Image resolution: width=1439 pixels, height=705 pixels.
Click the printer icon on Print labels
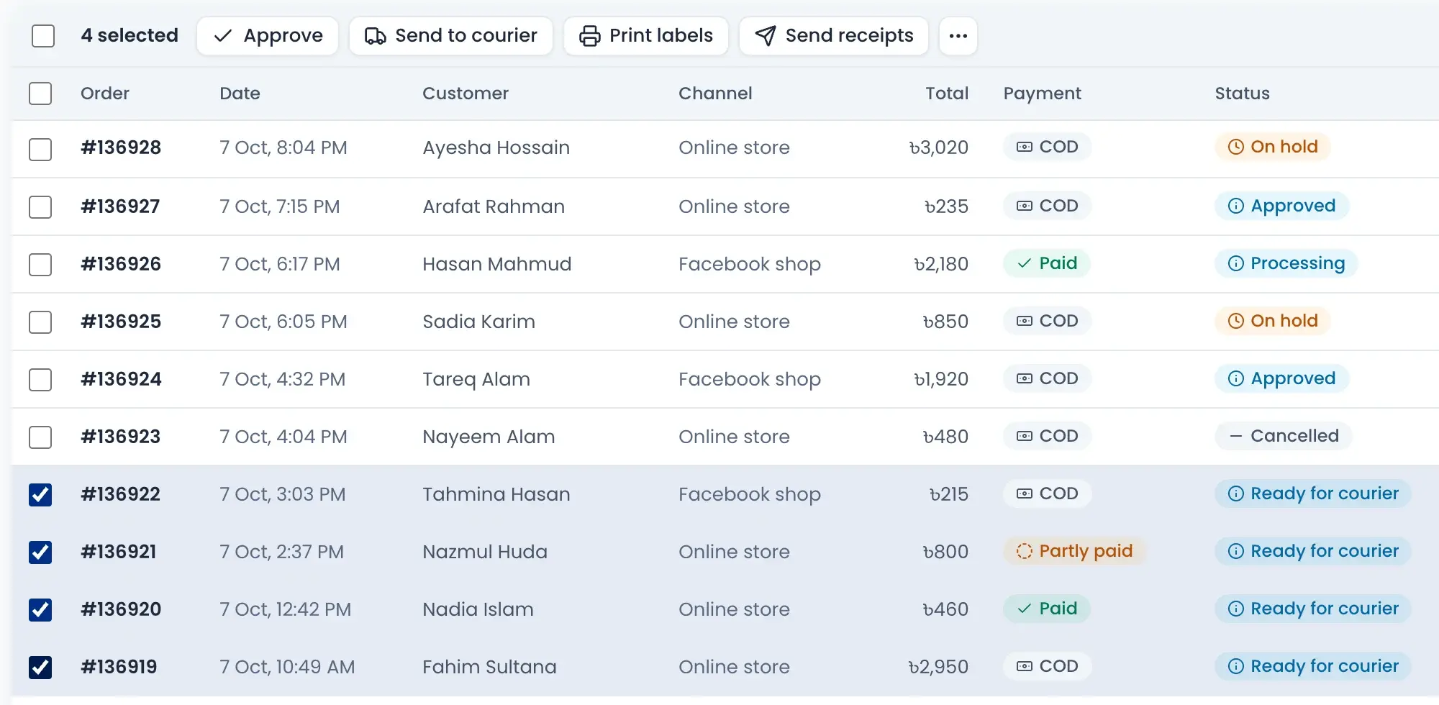point(589,36)
